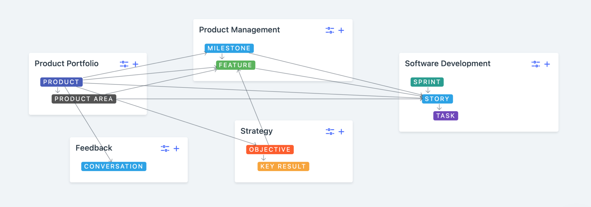
Task: Click the plus icon in Product Management panel
Action: pyautogui.click(x=341, y=30)
